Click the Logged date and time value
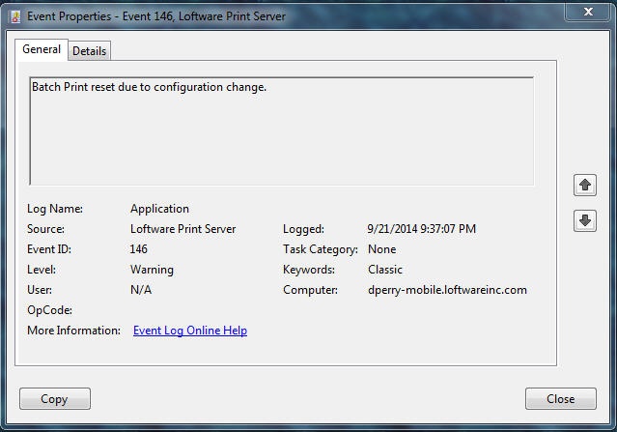This screenshot has height=432, width=617. tap(421, 229)
